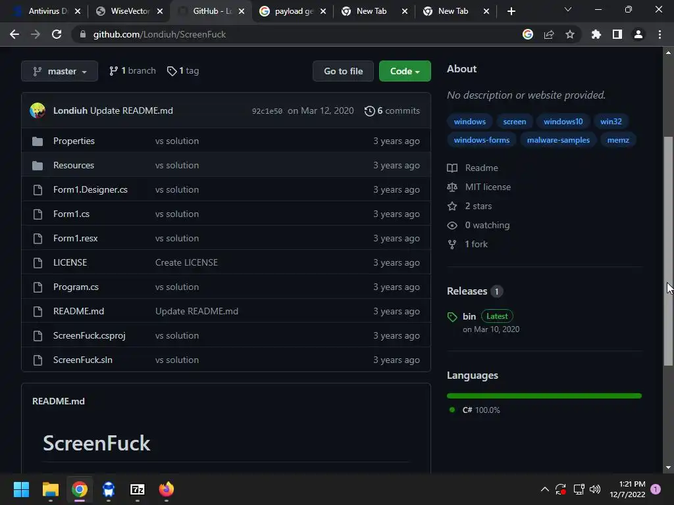Open the ScreenFuck.sln file
The height and width of the screenshot is (505, 674).
point(82,360)
